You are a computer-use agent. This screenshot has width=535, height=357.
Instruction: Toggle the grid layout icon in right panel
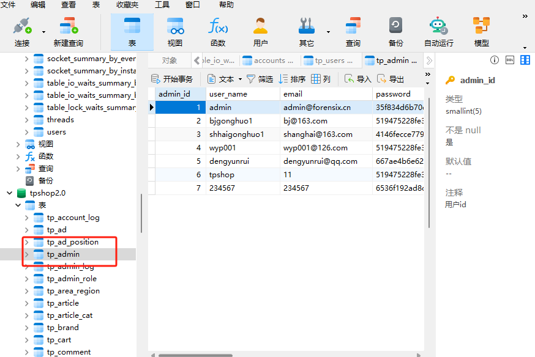pos(525,60)
